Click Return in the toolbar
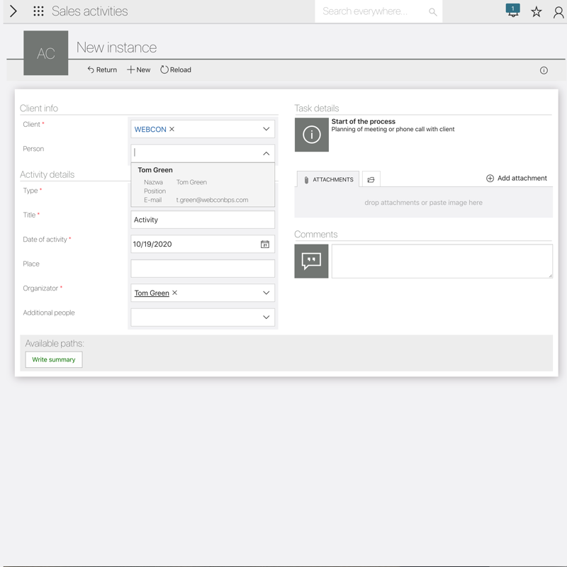 [x=102, y=70]
